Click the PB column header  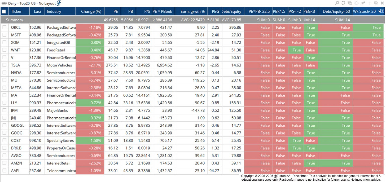click(128, 11)
